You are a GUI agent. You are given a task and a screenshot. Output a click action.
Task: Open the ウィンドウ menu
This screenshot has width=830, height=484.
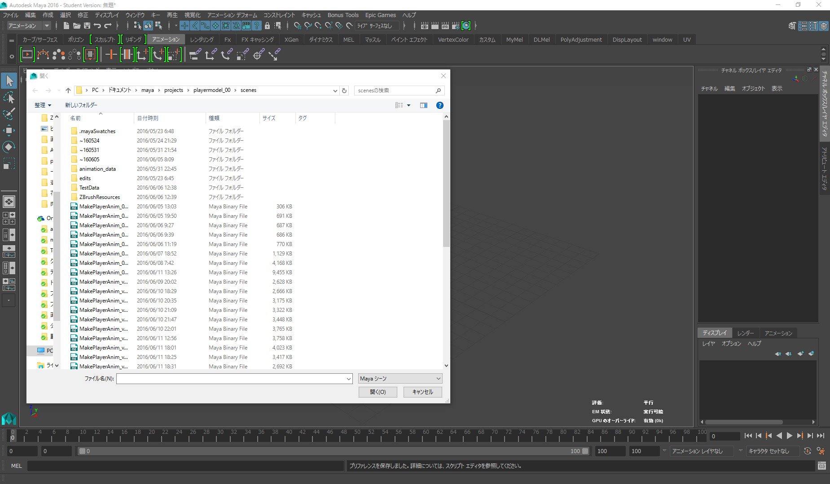135,15
